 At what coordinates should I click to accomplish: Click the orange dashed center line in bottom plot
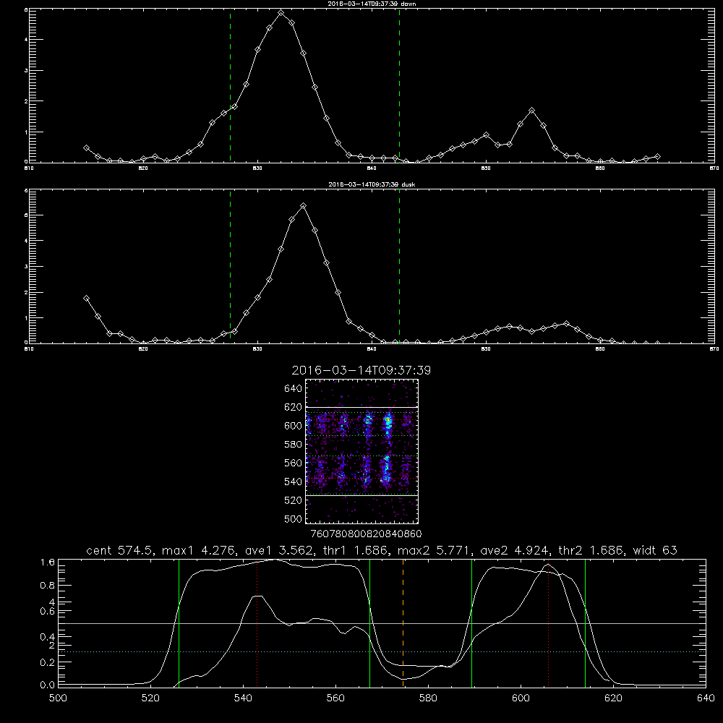pos(403,623)
